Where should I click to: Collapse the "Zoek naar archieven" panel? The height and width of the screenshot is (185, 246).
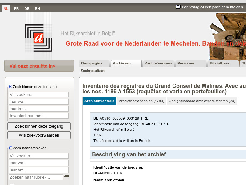pos(10,148)
